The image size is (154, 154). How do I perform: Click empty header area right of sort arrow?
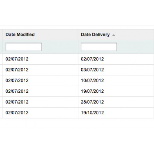(135, 34)
